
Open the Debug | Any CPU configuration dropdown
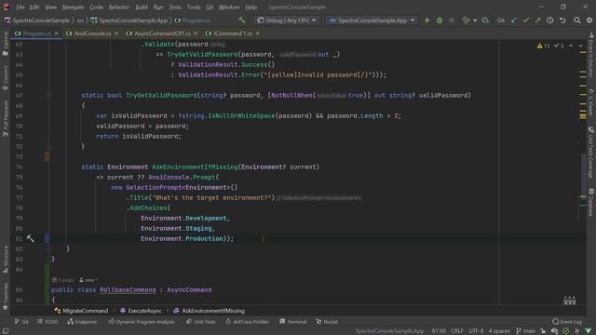click(x=287, y=20)
